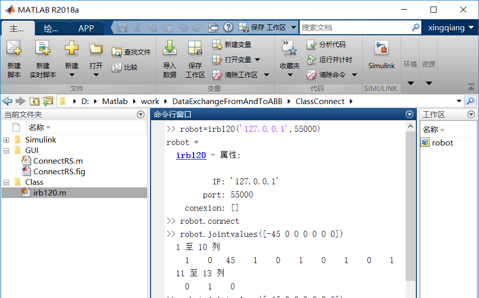Click the back navigation arrow

[x=7, y=101]
